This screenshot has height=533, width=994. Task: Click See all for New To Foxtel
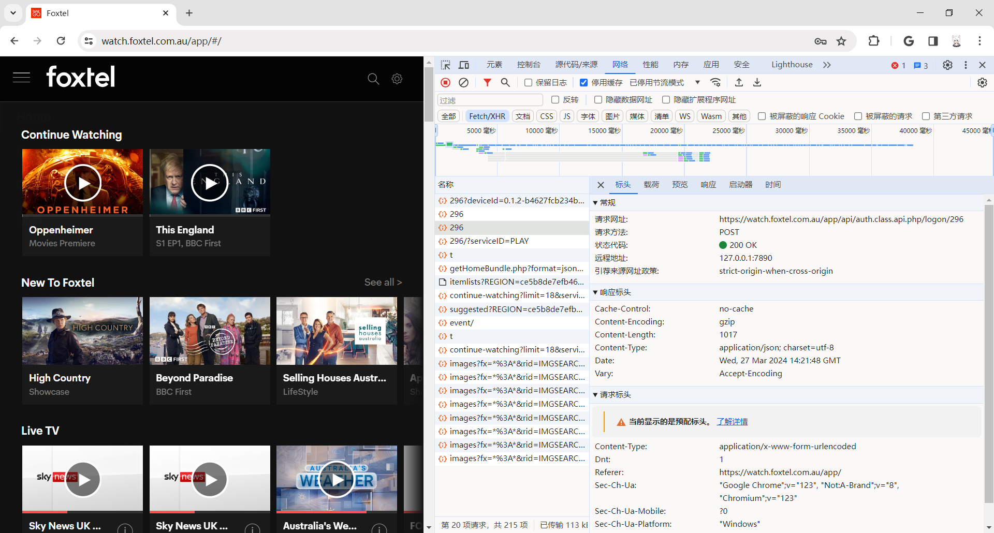(383, 282)
